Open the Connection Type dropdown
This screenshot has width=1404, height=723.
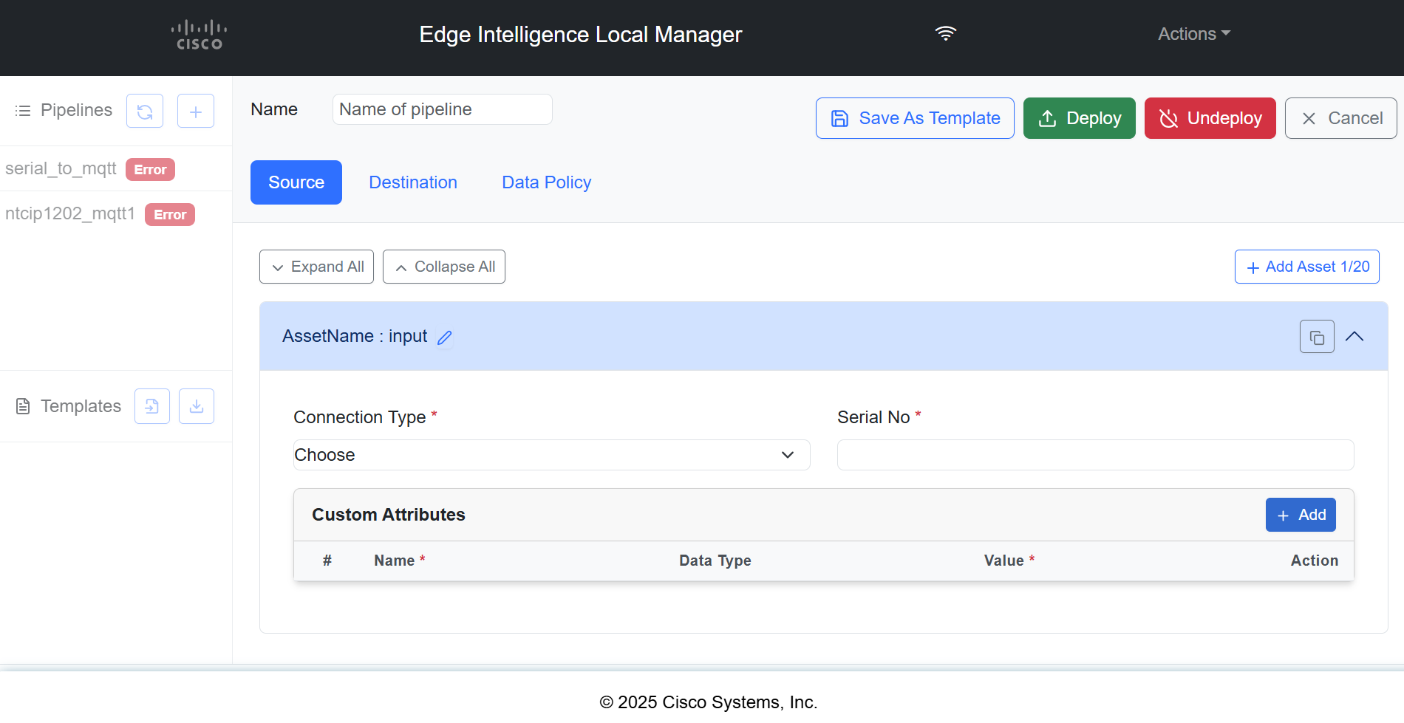click(x=551, y=455)
